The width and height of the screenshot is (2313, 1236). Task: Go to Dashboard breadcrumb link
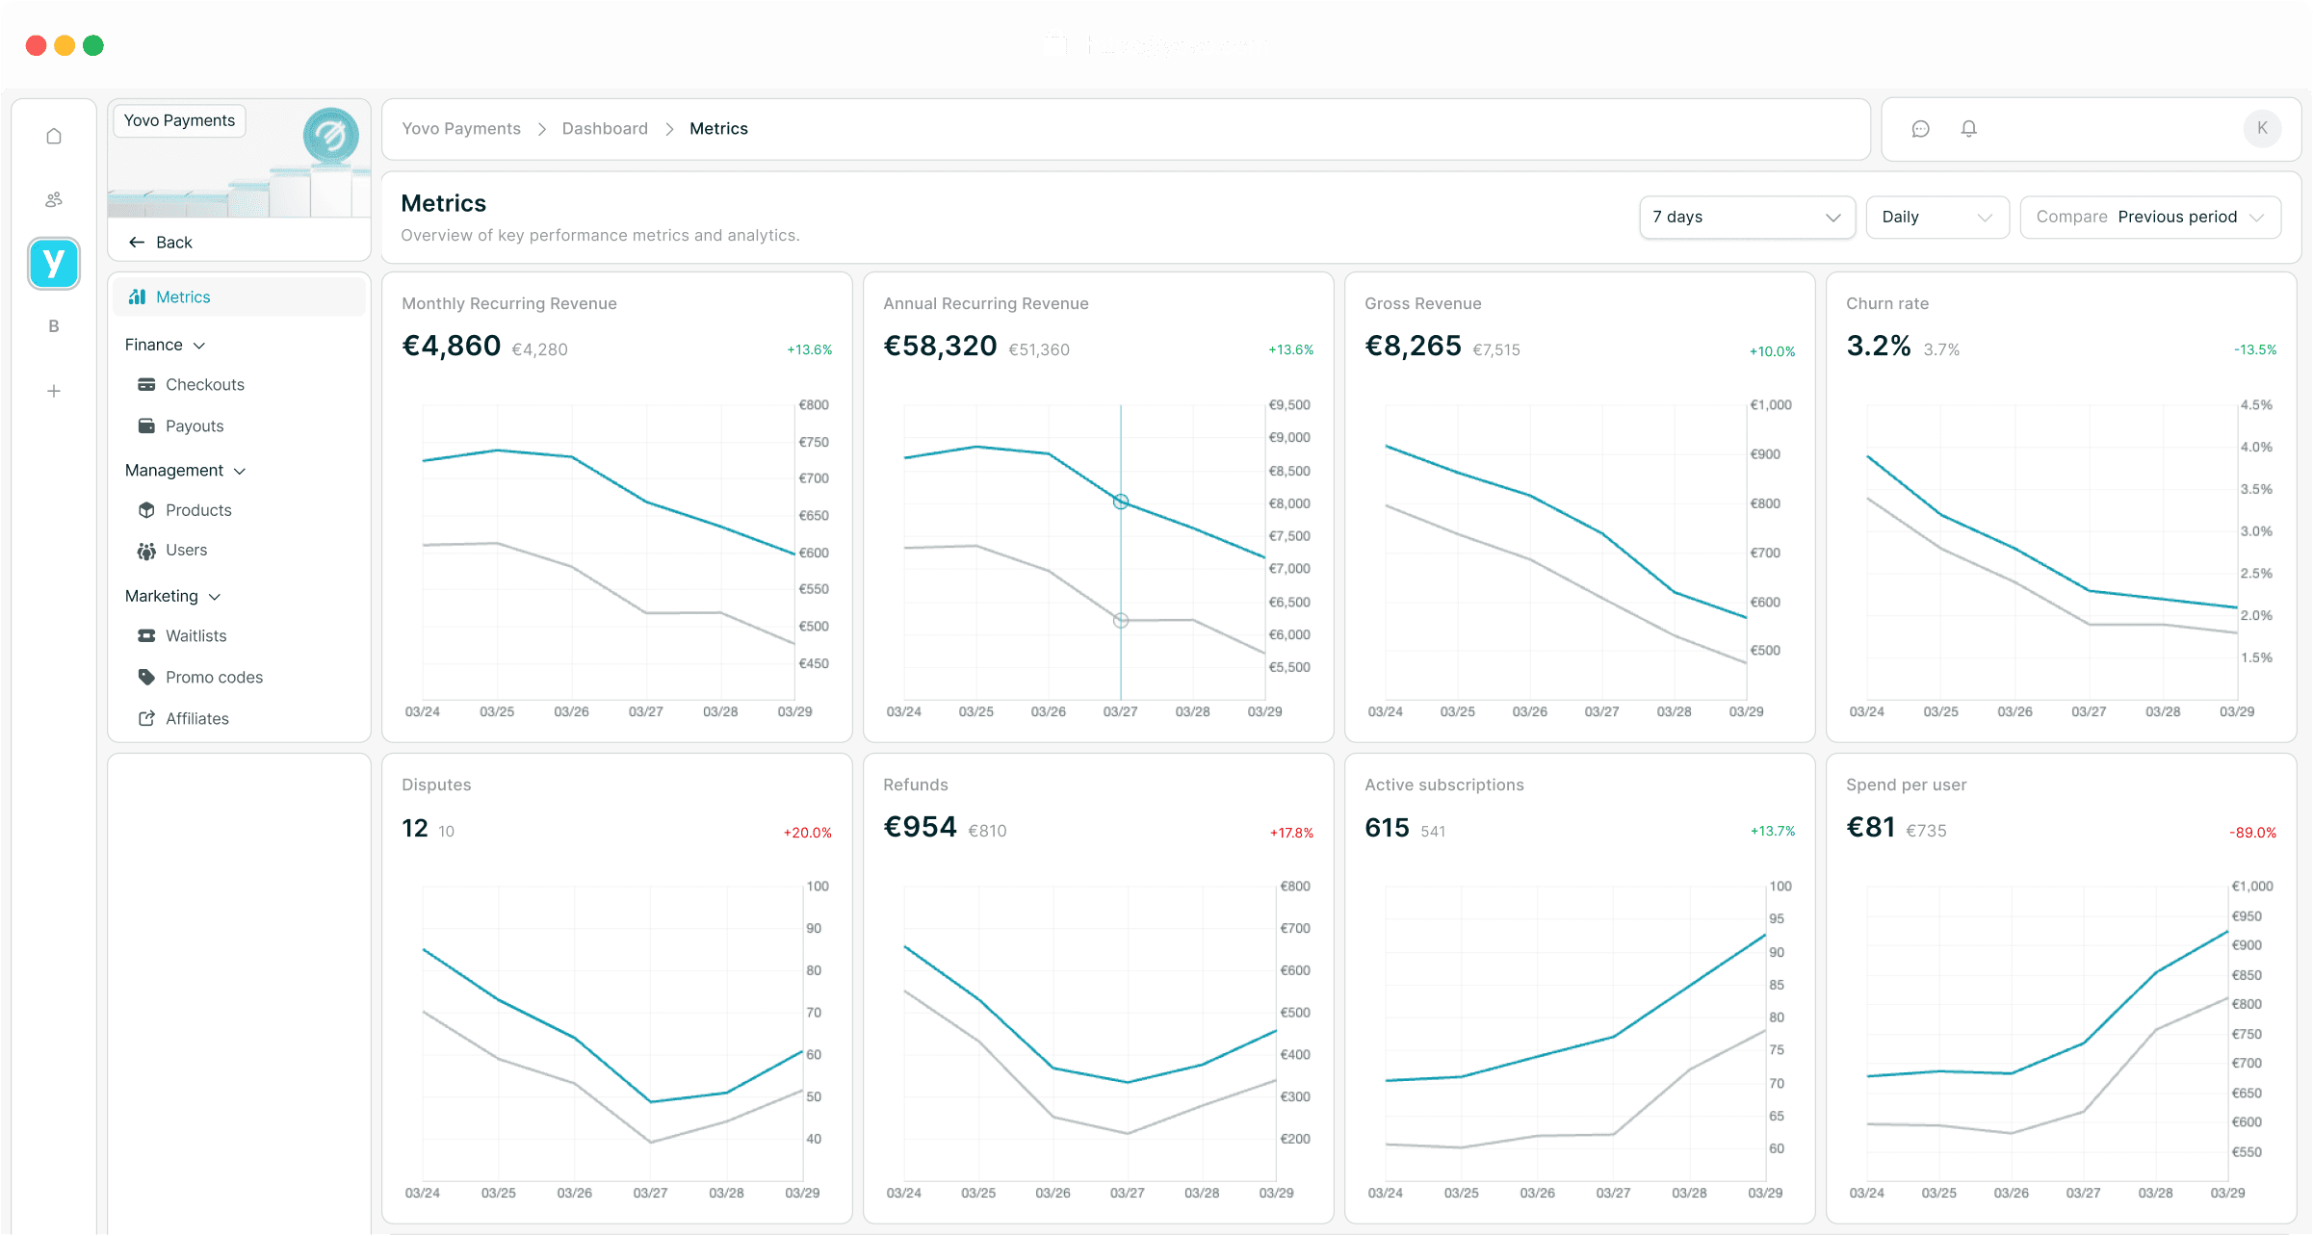(605, 129)
